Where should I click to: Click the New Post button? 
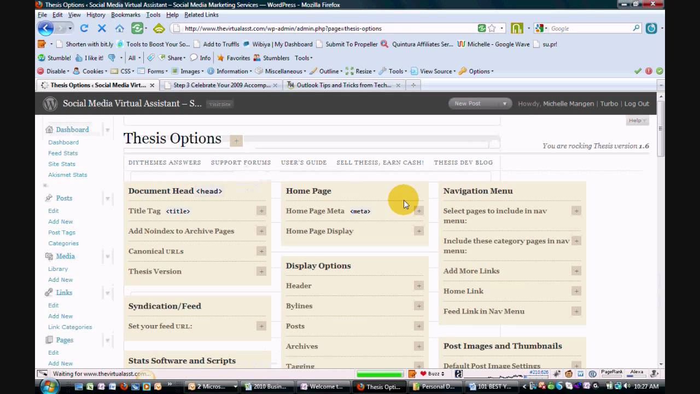(474, 103)
